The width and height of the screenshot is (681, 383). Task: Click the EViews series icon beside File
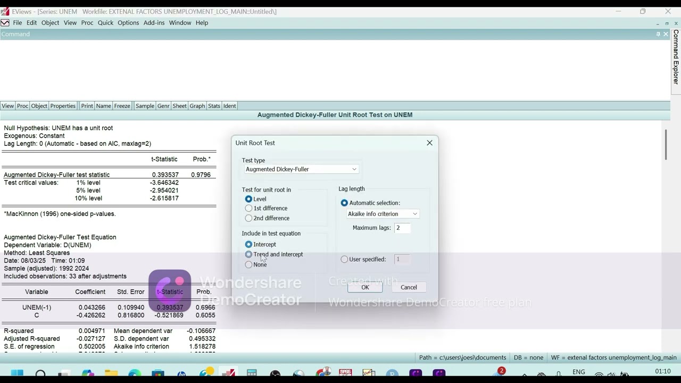coord(5,23)
